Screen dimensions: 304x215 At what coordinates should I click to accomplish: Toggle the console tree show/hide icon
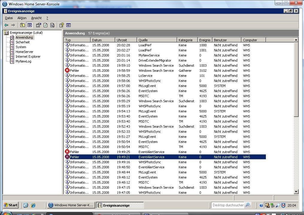(x=29, y=25)
